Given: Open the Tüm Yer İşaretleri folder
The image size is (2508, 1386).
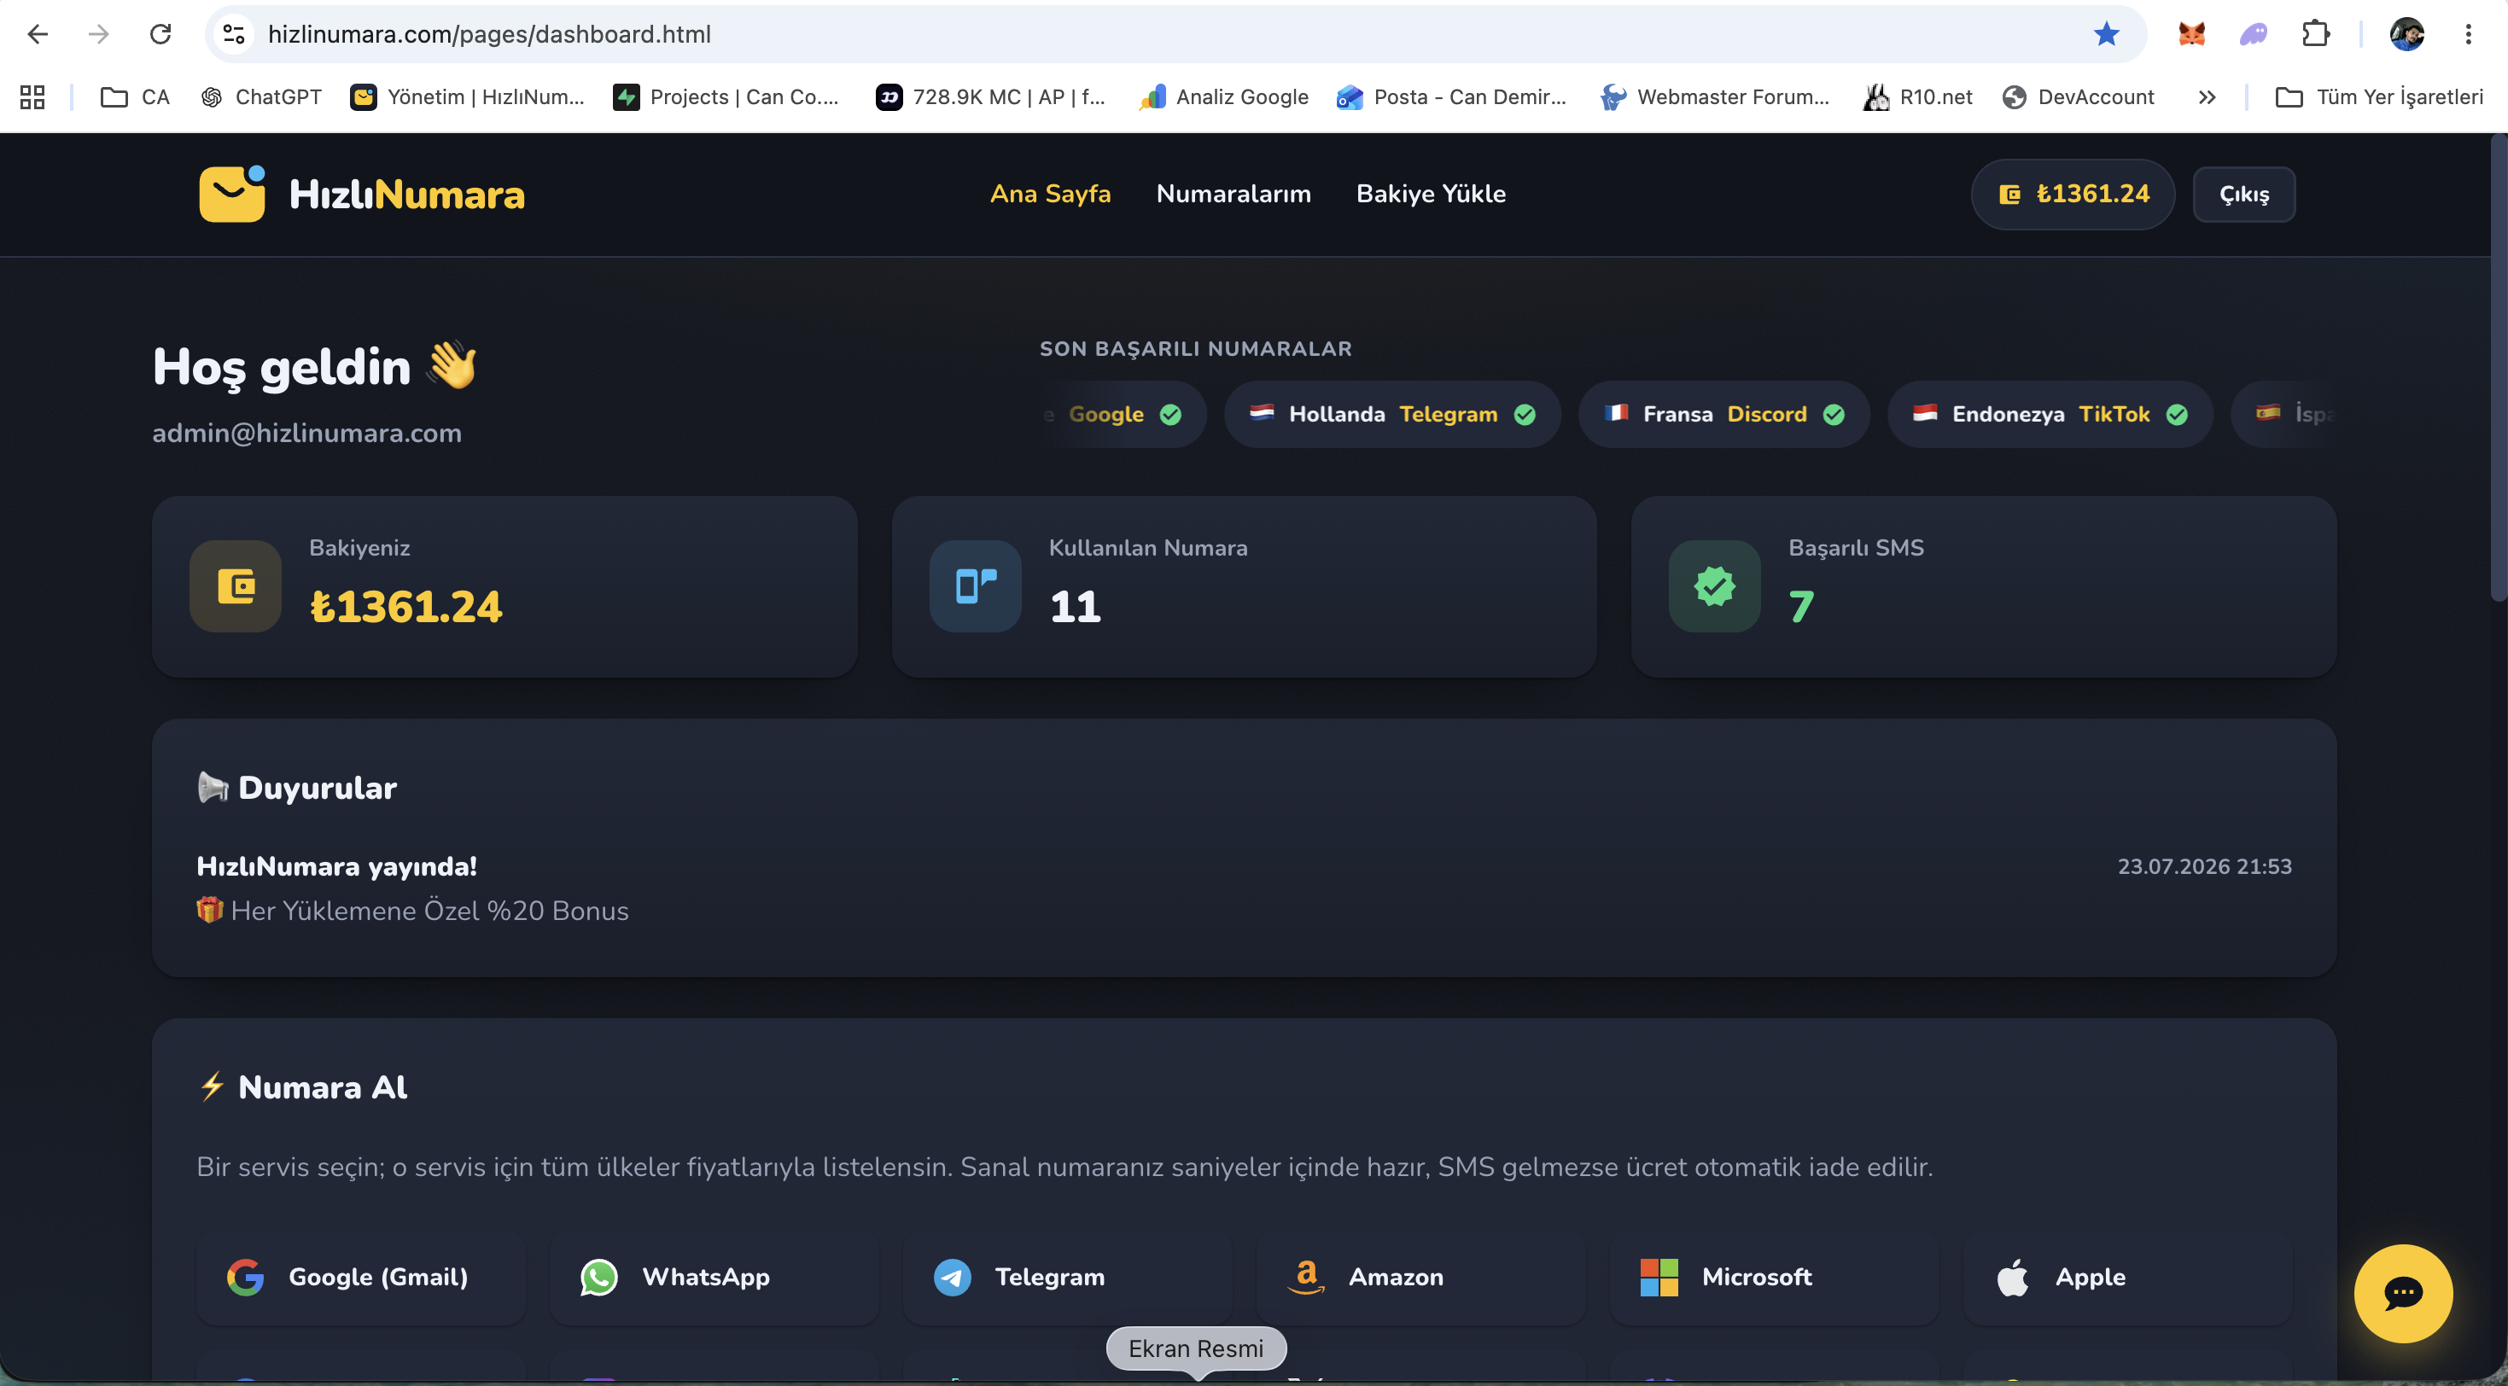Looking at the screenshot, I should pyautogui.click(x=2379, y=96).
